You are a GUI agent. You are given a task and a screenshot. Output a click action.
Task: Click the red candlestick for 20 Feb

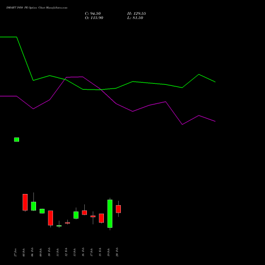tap(118, 209)
